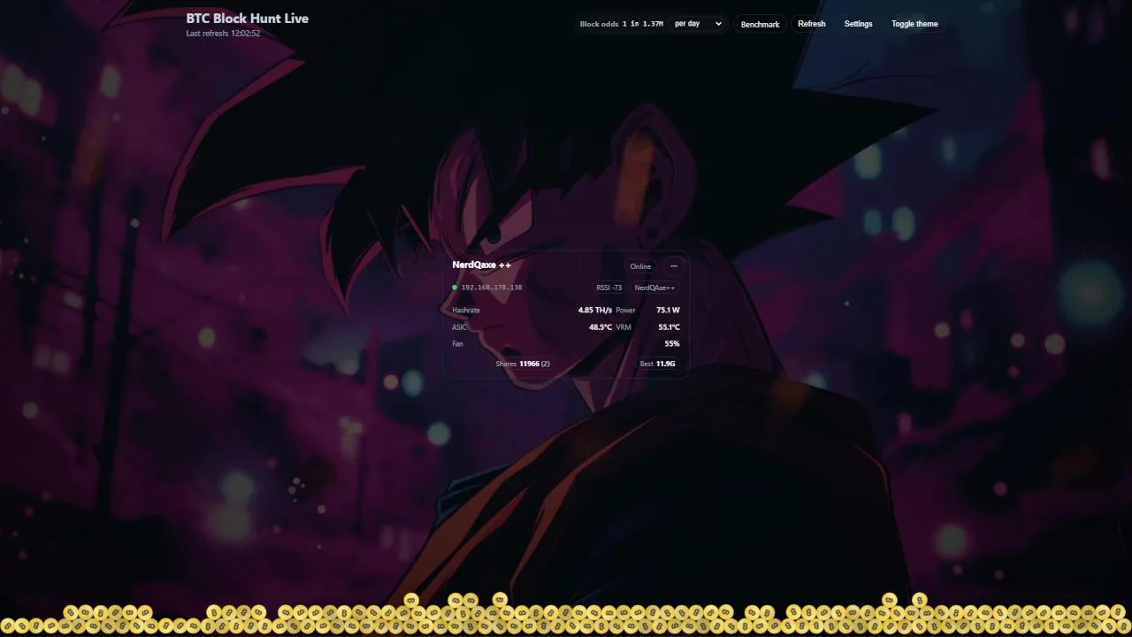Click the NerdQaxe ++ card title
Image resolution: width=1132 pixels, height=637 pixels.
(481, 265)
